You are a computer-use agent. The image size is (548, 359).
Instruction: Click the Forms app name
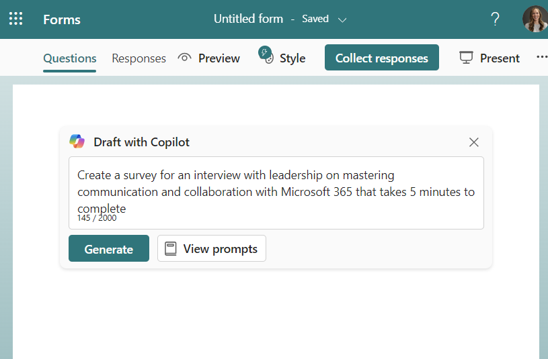click(62, 19)
